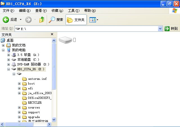Click the local disk icon for C:

[14, 60]
